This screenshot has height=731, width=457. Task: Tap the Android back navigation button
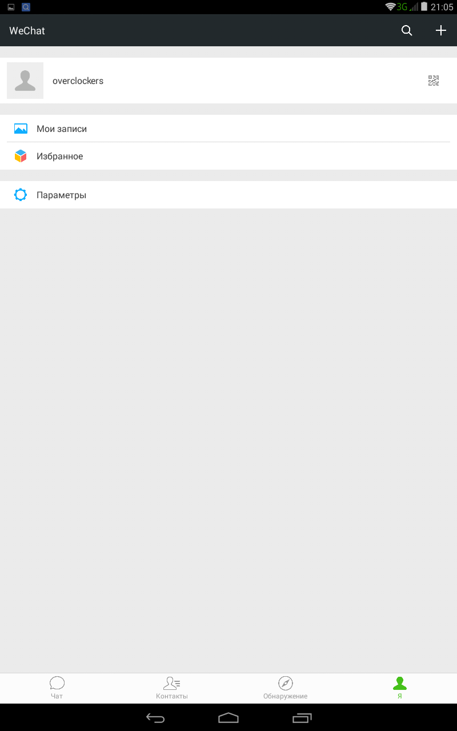click(x=155, y=718)
